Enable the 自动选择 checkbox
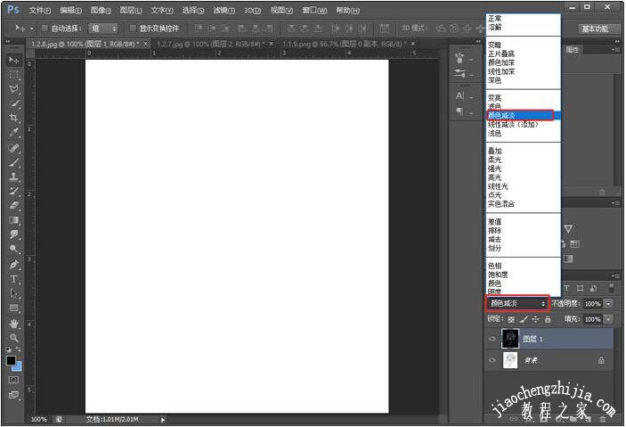The height and width of the screenshot is (427, 626). [45, 29]
